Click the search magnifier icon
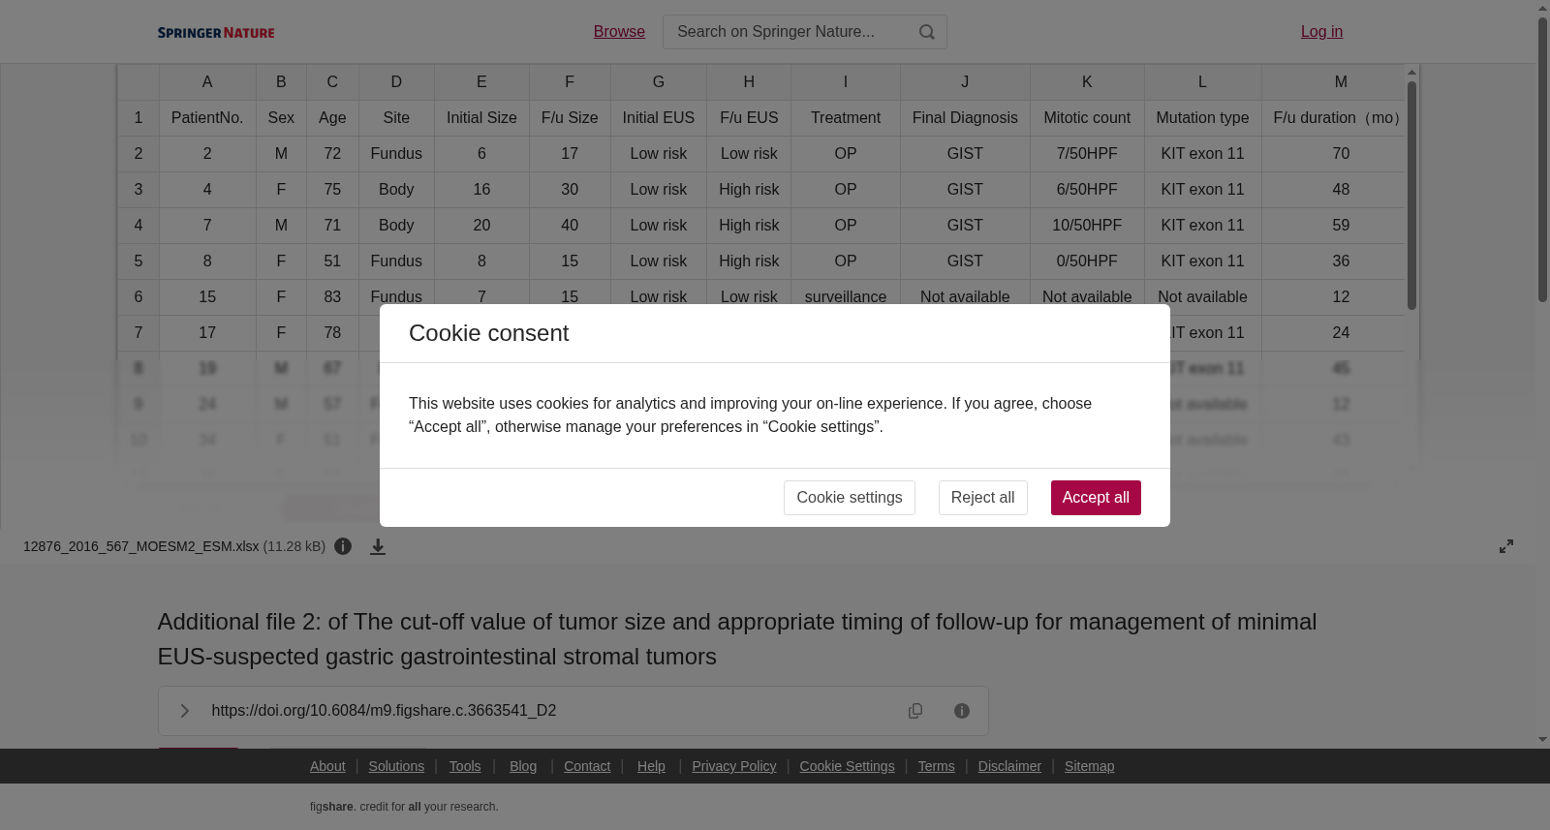The width and height of the screenshot is (1550, 830). 927,32
